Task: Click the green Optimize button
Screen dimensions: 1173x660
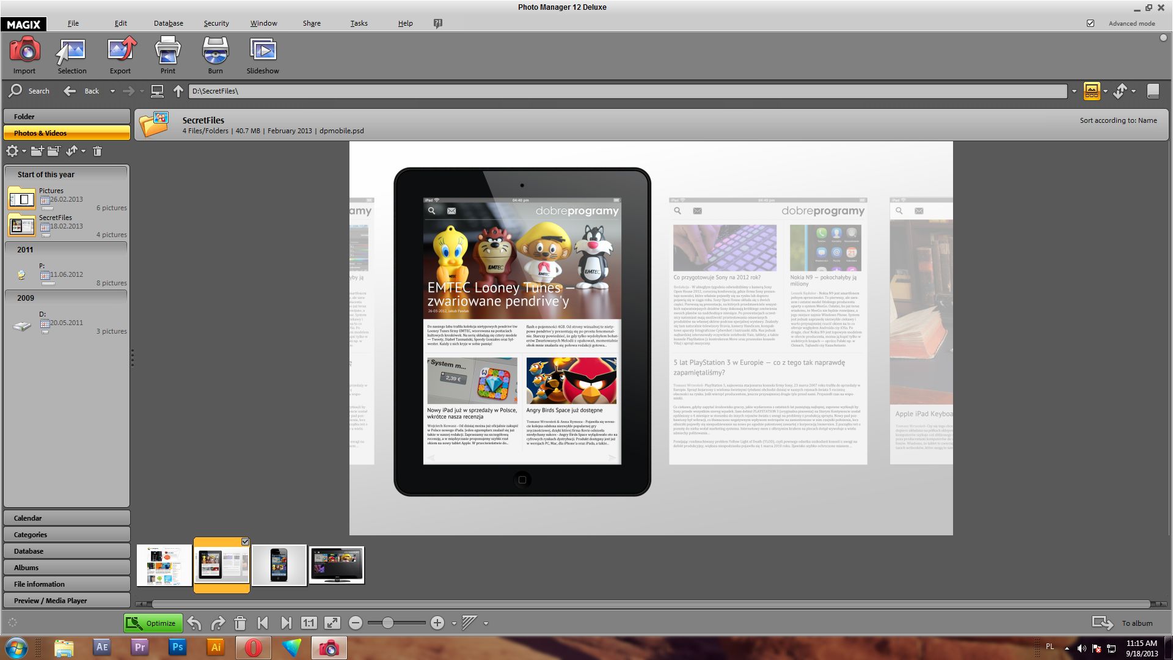Action: pyautogui.click(x=153, y=623)
